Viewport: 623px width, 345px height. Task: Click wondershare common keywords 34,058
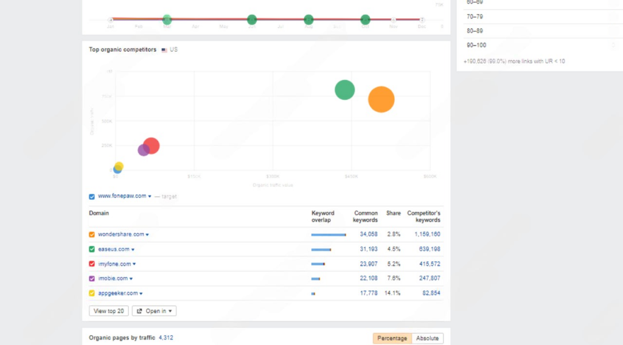click(369, 234)
